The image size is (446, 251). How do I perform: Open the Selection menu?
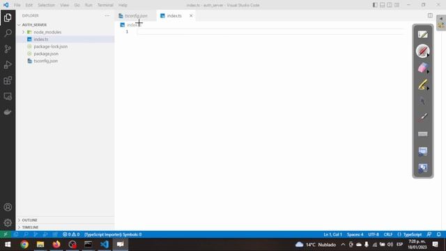[x=46, y=5]
